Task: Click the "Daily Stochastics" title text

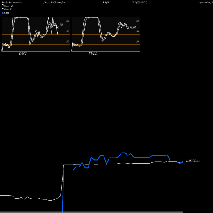Action: coord(12,3)
